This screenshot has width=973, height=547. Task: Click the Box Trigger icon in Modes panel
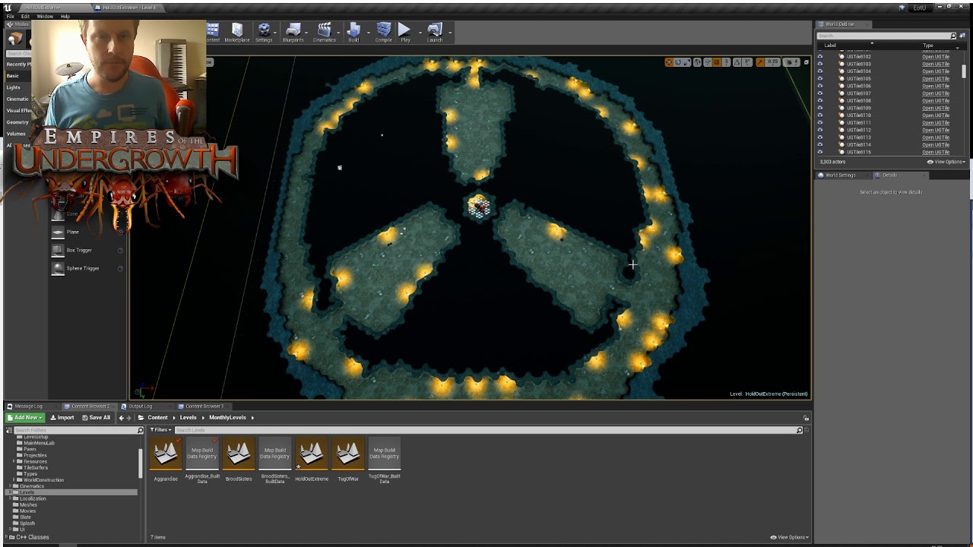[58, 250]
